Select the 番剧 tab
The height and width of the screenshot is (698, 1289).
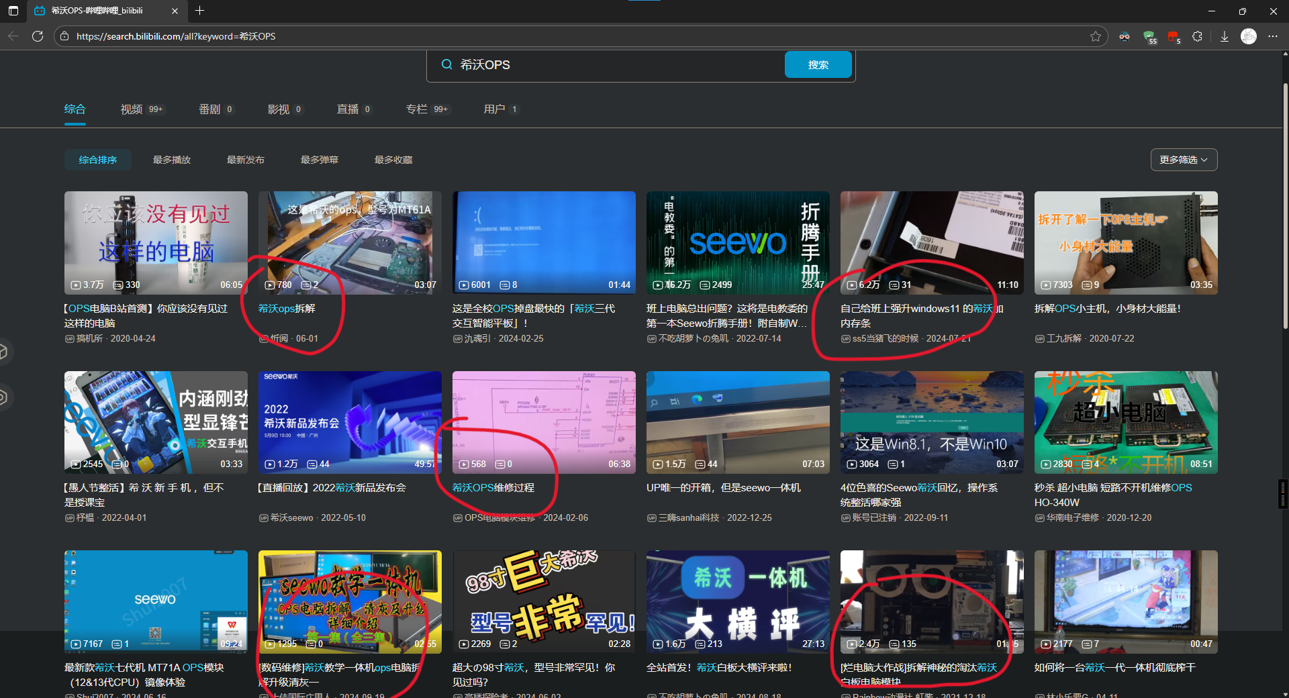[209, 109]
